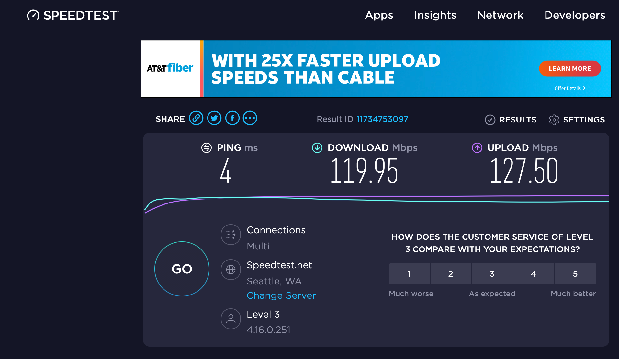Click the Level 3 provider user icon
This screenshot has height=359, width=619.
231,319
